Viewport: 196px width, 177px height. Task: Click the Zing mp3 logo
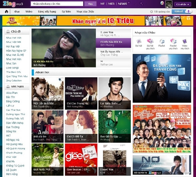pyautogui.click(x=13, y=4)
